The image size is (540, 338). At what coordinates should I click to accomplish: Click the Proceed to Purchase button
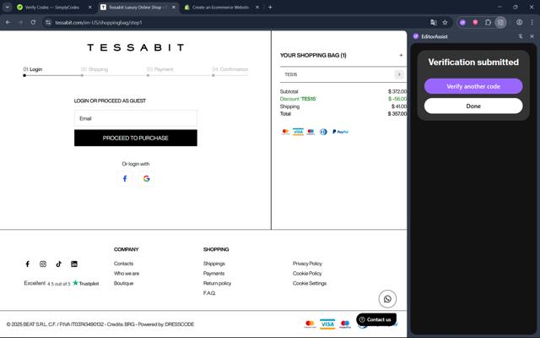136,138
